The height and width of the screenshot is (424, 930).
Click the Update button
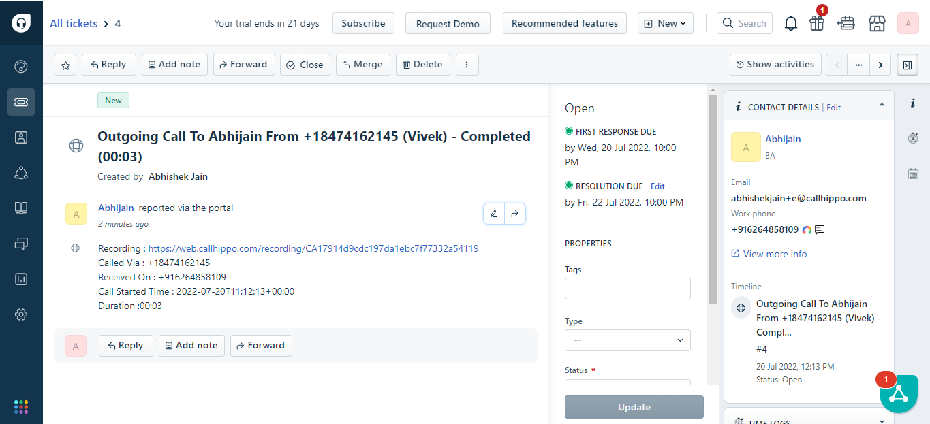point(634,407)
